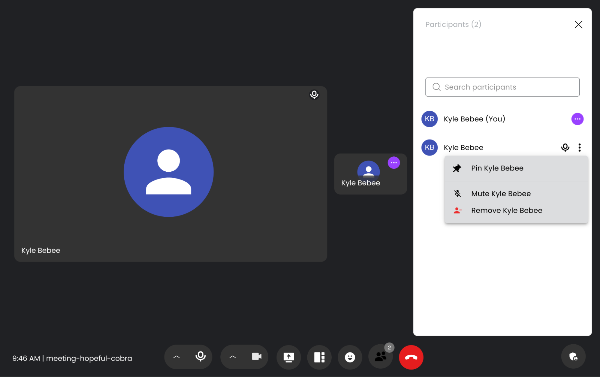600x377 pixels.
Task: Select the small Kyle Bebee video tile
Action: [x=371, y=174]
